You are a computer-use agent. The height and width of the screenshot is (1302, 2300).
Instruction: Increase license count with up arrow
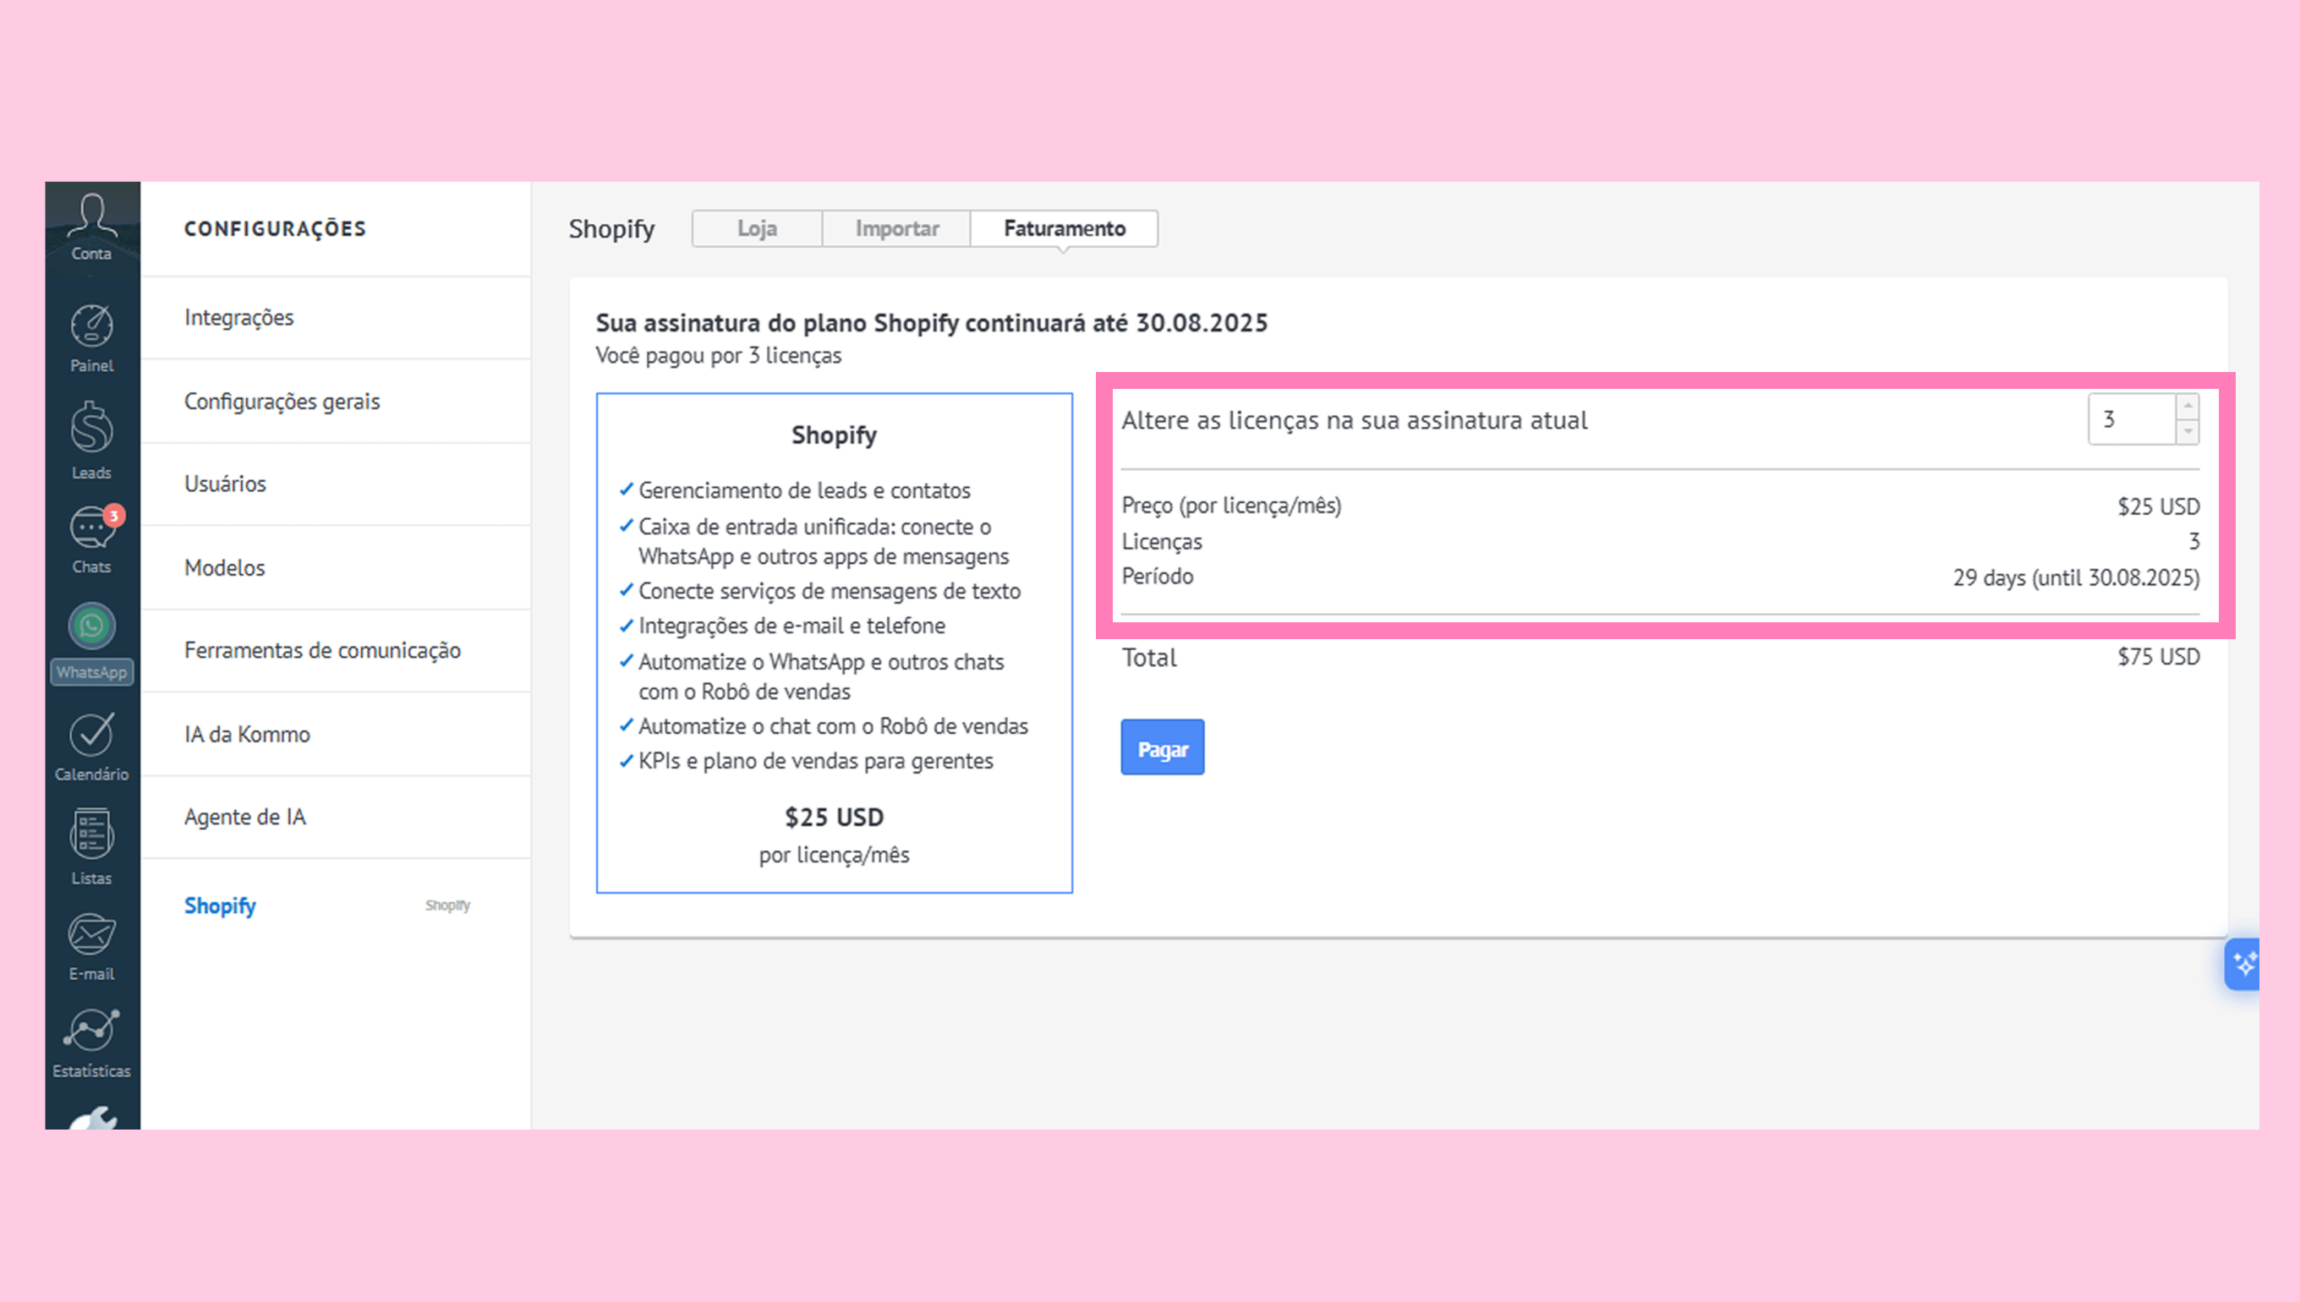(2188, 406)
